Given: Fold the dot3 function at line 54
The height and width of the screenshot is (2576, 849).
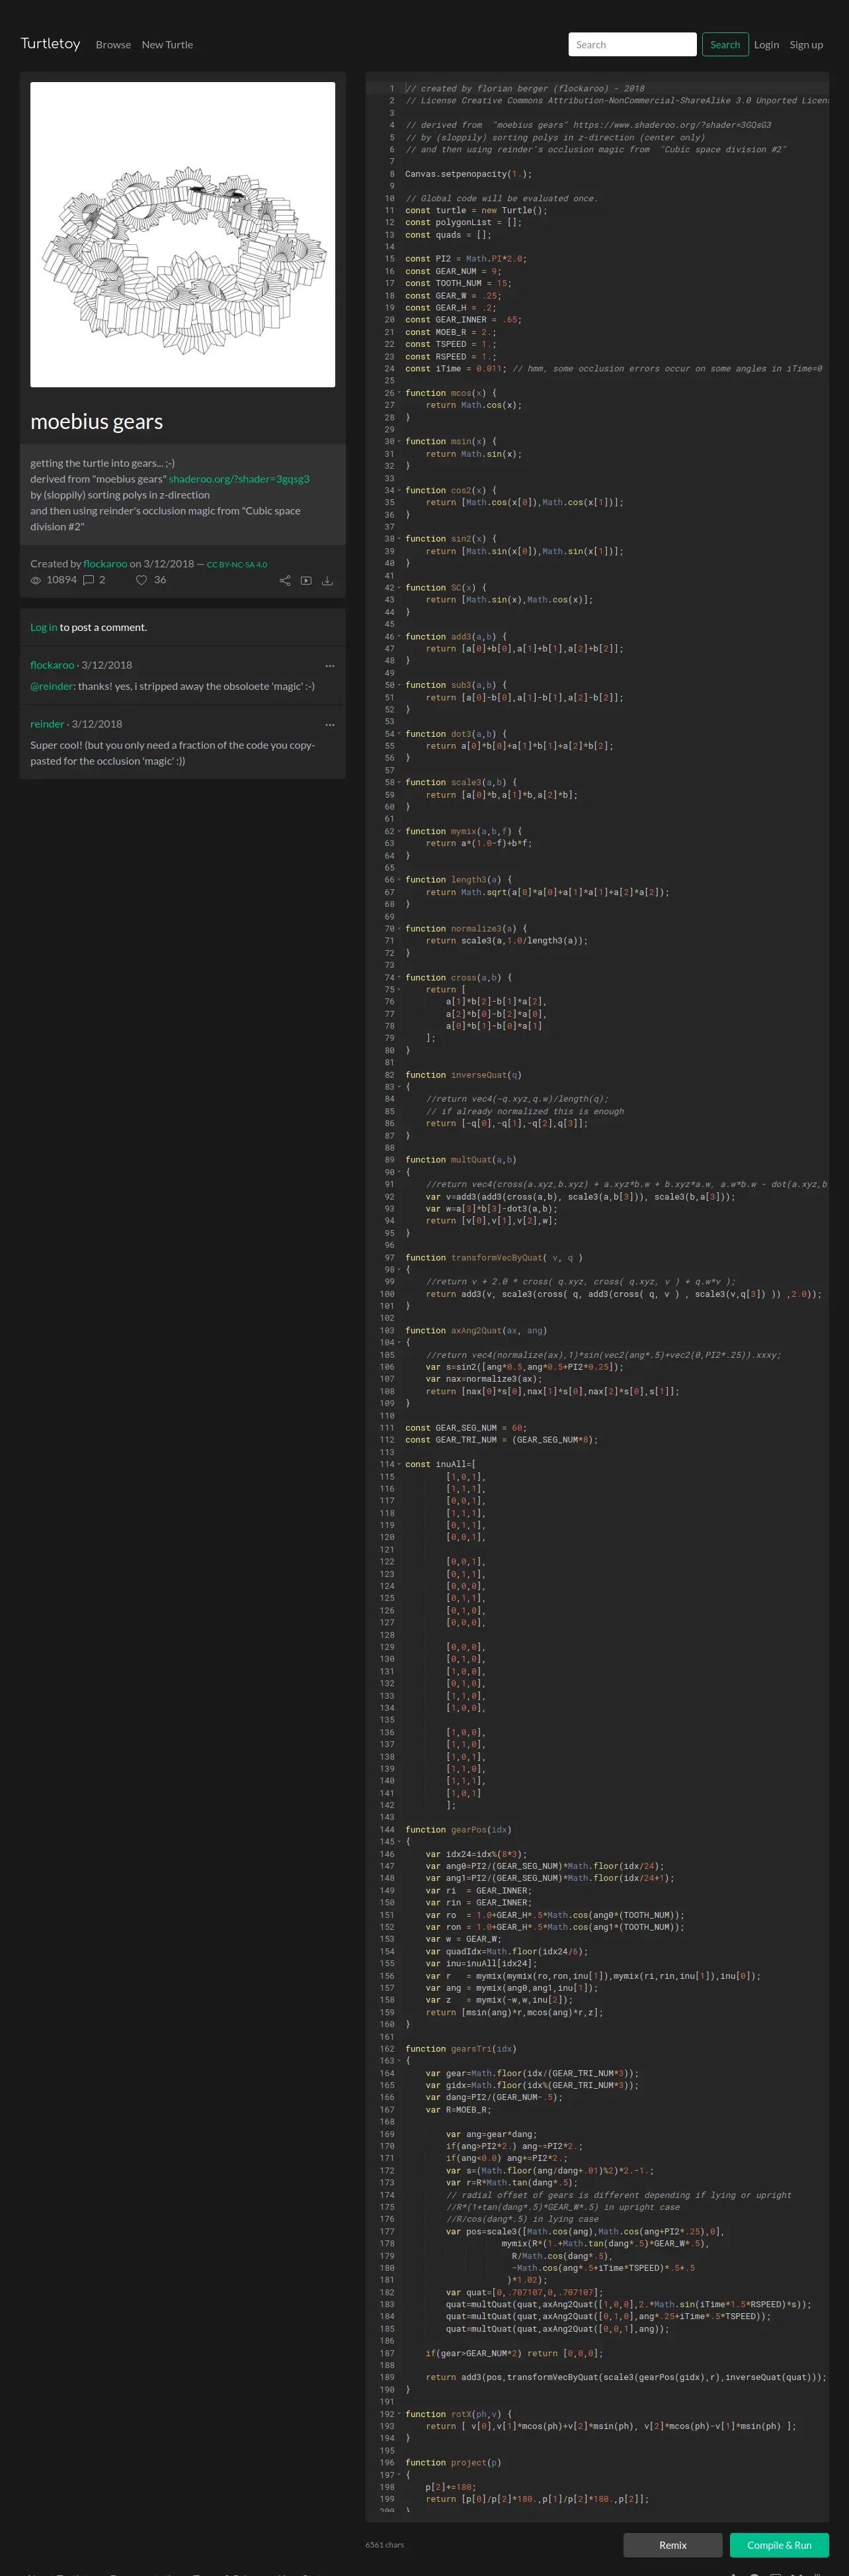Looking at the screenshot, I should tap(399, 734).
